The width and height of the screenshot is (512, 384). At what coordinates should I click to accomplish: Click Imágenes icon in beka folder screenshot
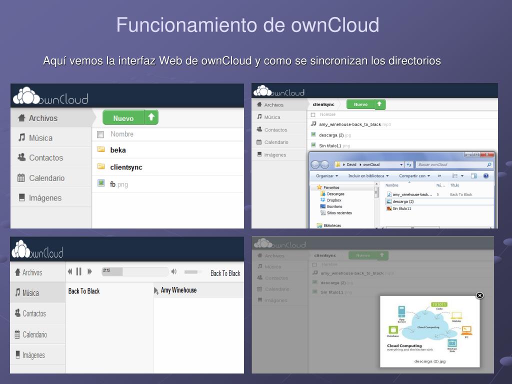pyautogui.click(x=21, y=197)
